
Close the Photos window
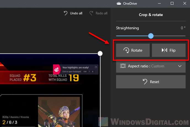[185, 3]
